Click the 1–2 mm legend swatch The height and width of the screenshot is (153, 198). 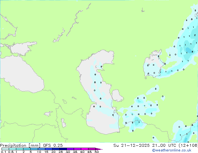(x=20, y=149)
